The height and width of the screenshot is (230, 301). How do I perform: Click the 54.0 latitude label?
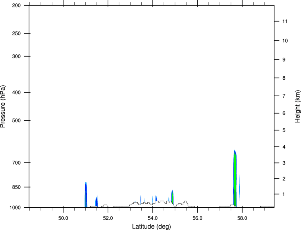click(153, 218)
